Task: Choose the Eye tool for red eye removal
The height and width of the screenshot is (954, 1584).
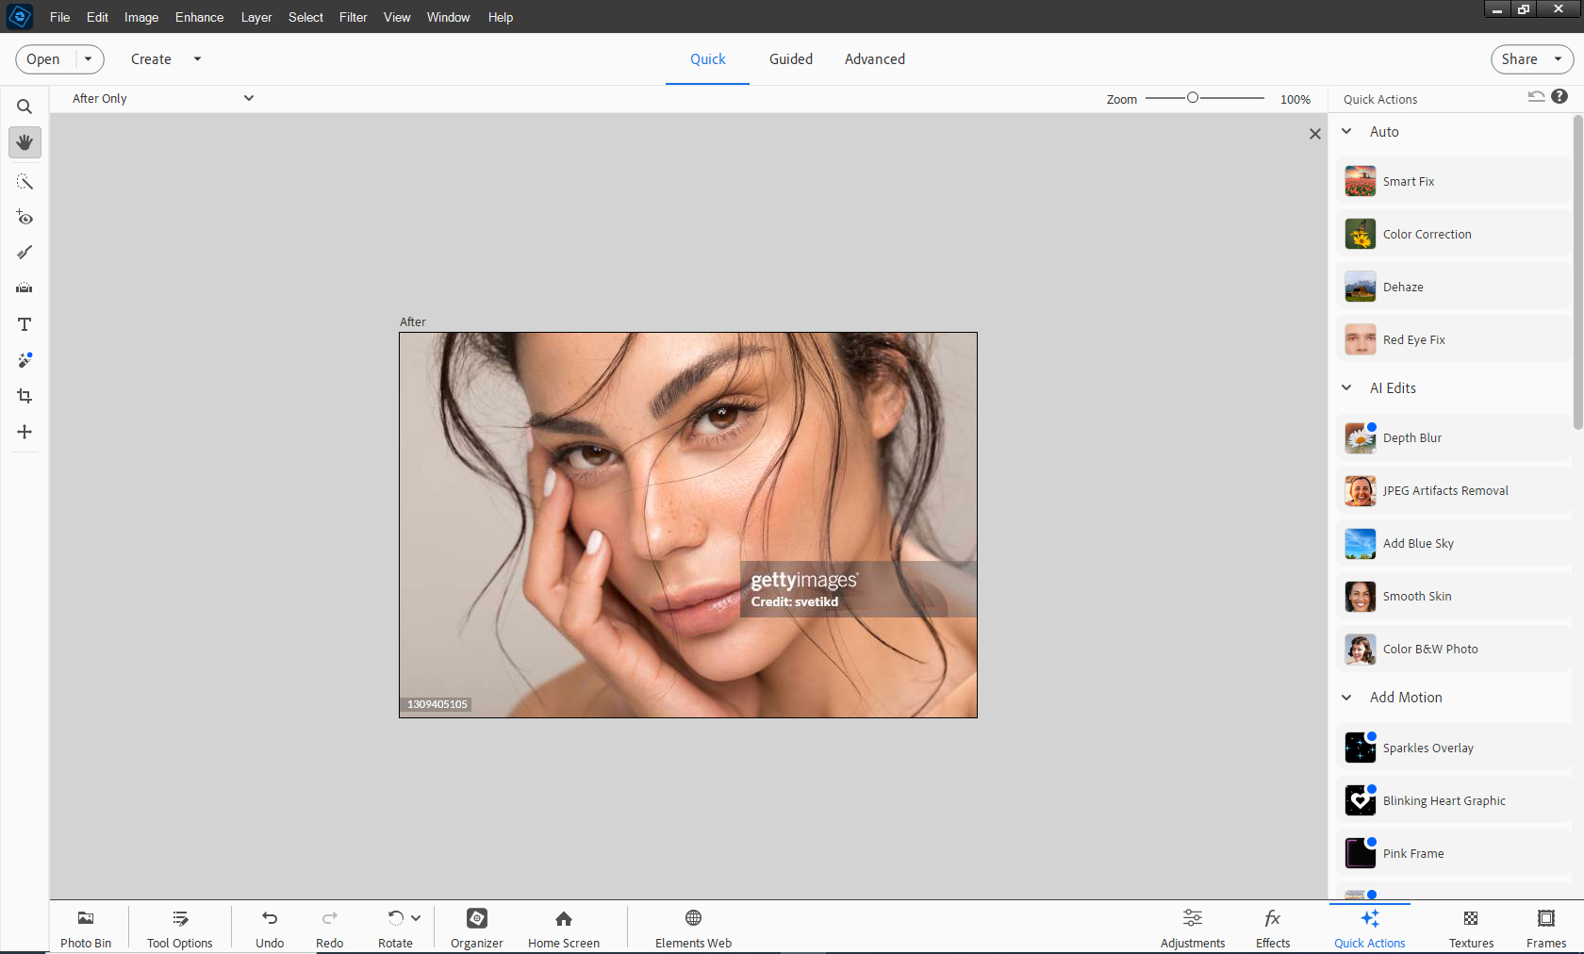Action: 25,218
